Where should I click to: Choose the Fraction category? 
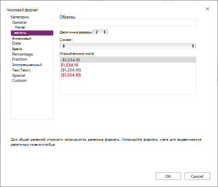point(20,59)
